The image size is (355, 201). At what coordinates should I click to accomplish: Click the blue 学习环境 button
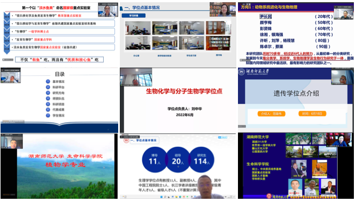click(x=134, y=16)
